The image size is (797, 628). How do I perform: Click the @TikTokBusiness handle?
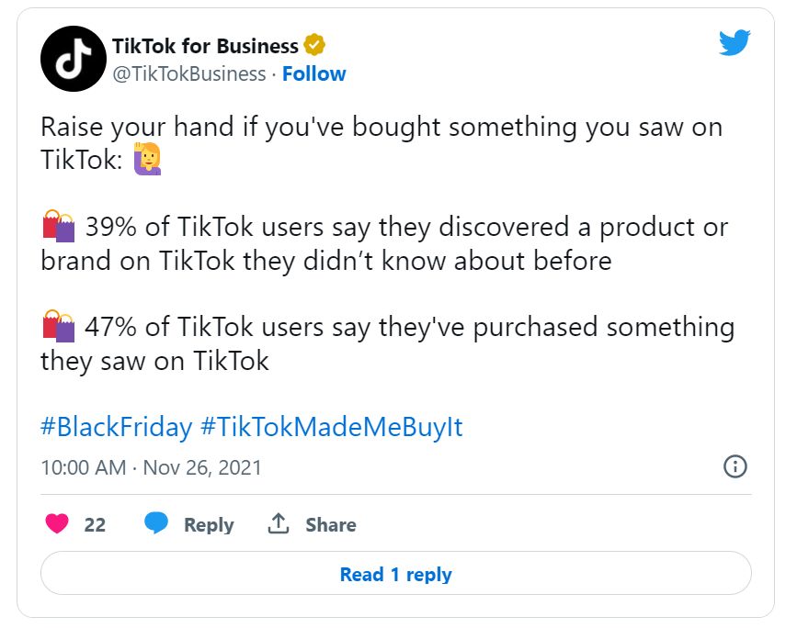[188, 73]
